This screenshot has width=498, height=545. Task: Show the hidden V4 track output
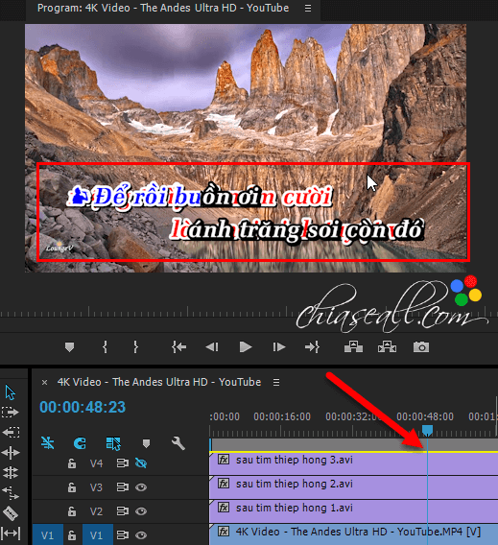pos(141,463)
